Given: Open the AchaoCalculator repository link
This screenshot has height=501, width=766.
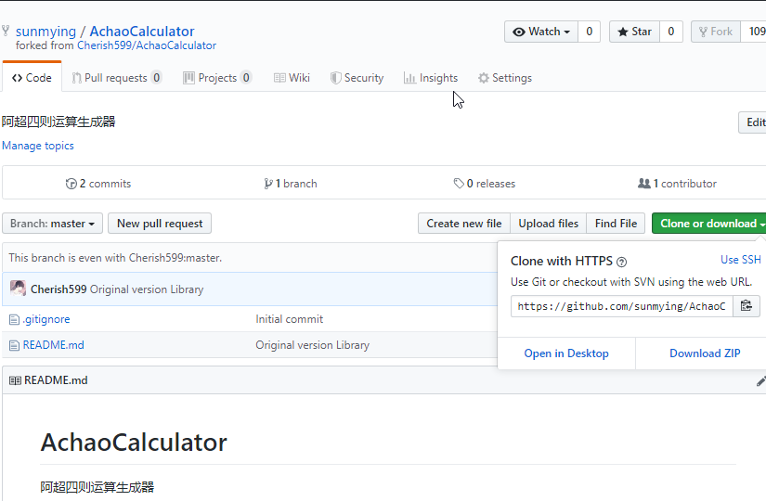Looking at the screenshot, I should click(x=142, y=32).
